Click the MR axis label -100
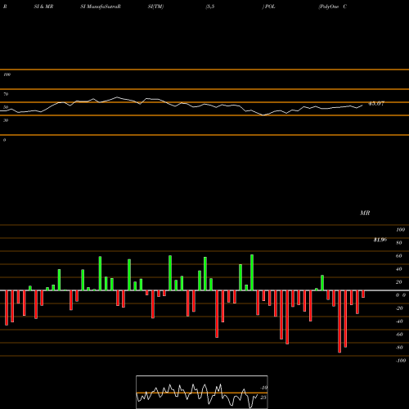409x409 pixels. click(x=401, y=361)
